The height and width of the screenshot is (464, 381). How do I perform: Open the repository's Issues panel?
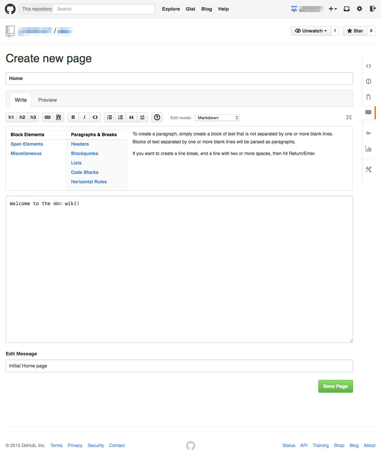click(x=368, y=81)
